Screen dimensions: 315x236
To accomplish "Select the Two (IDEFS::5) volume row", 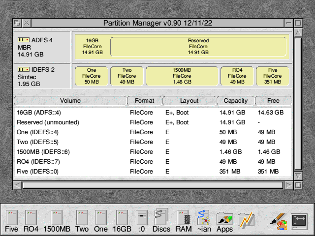I will pos(153,142).
